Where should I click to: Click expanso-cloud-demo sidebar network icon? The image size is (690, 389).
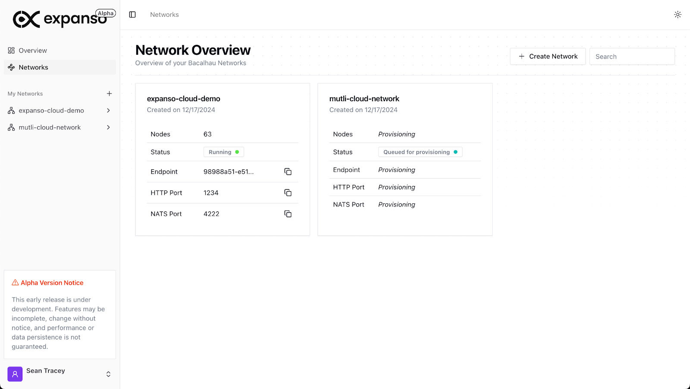(x=11, y=110)
